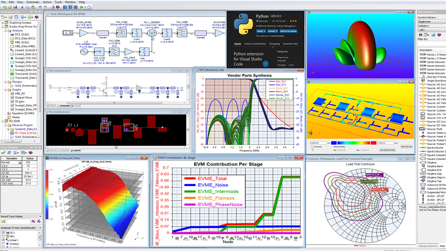Viewport: 446px width, 251px height.
Task: Expand the Graphing Sweeps tree node
Action: point(3,23)
